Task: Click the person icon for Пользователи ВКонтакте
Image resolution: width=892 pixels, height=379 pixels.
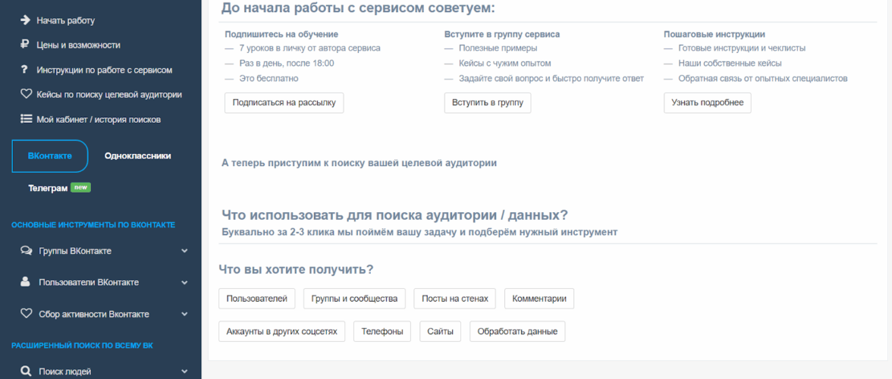Action: tap(26, 282)
